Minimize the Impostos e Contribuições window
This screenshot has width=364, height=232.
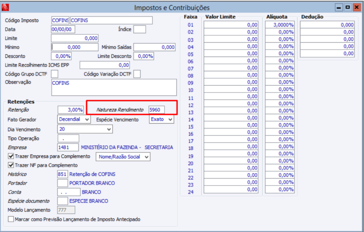[x=339, y=8]
